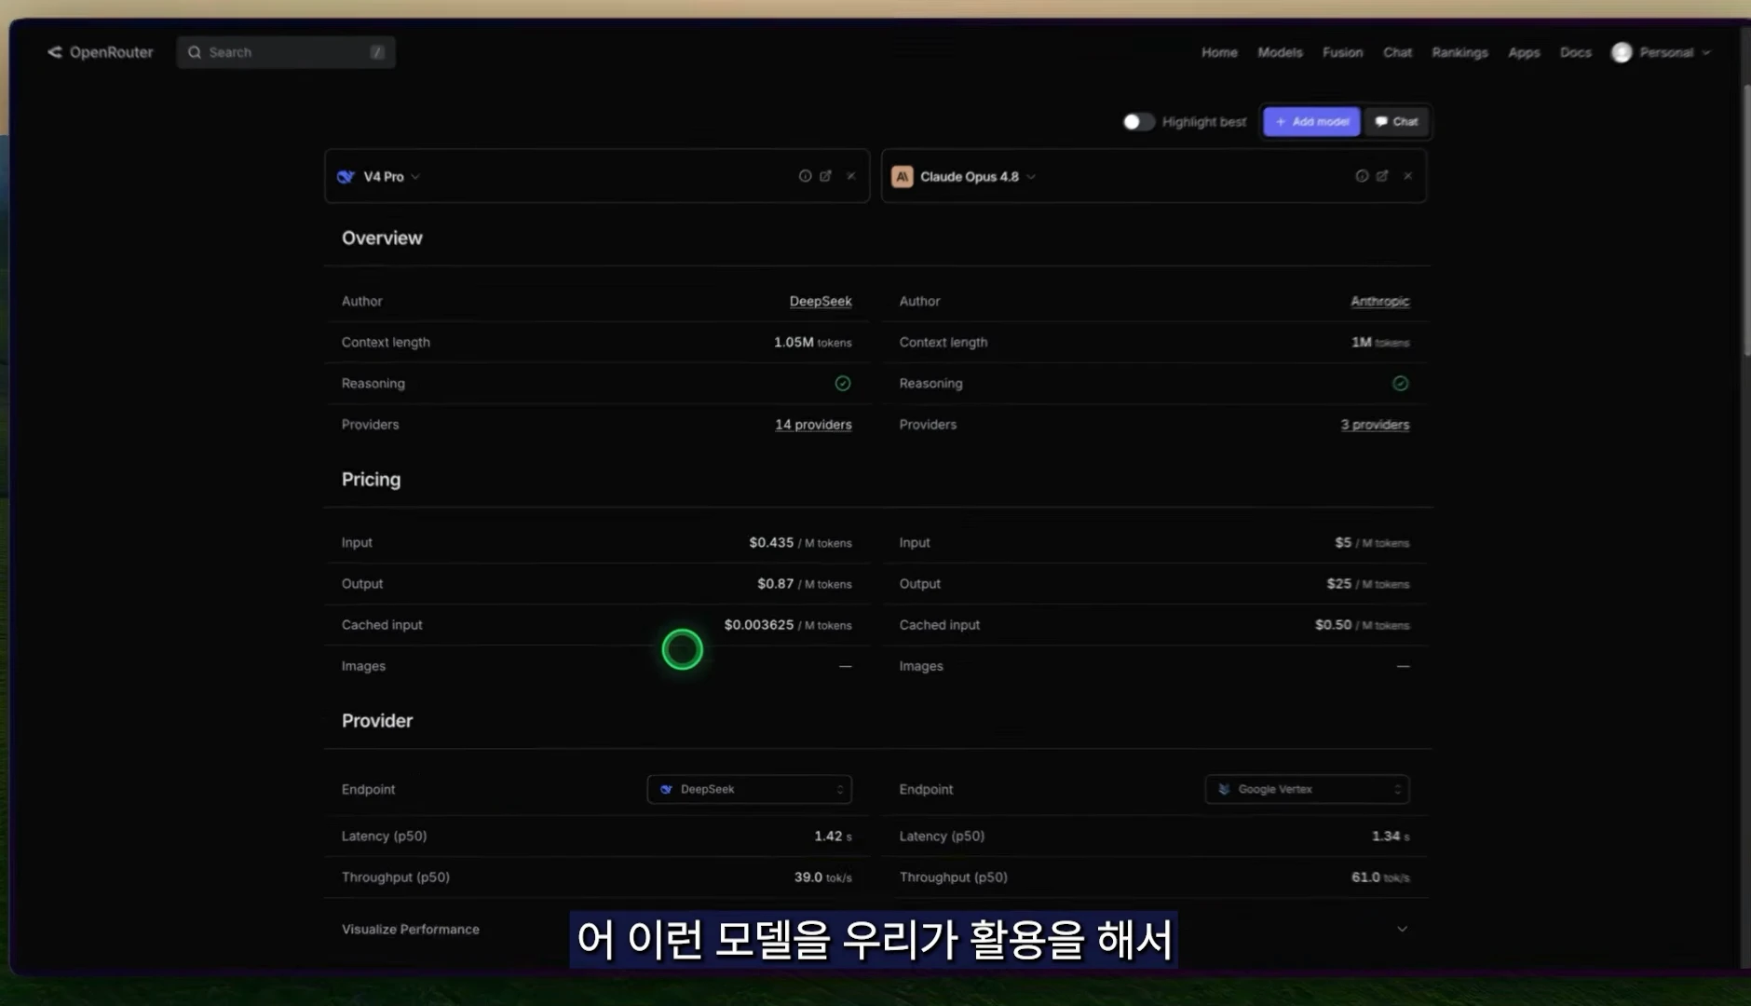The height and width of the screenshot is (1006, 1751).
Task: Open the V4 Pro model selector
Action: [x=391, y=176]
